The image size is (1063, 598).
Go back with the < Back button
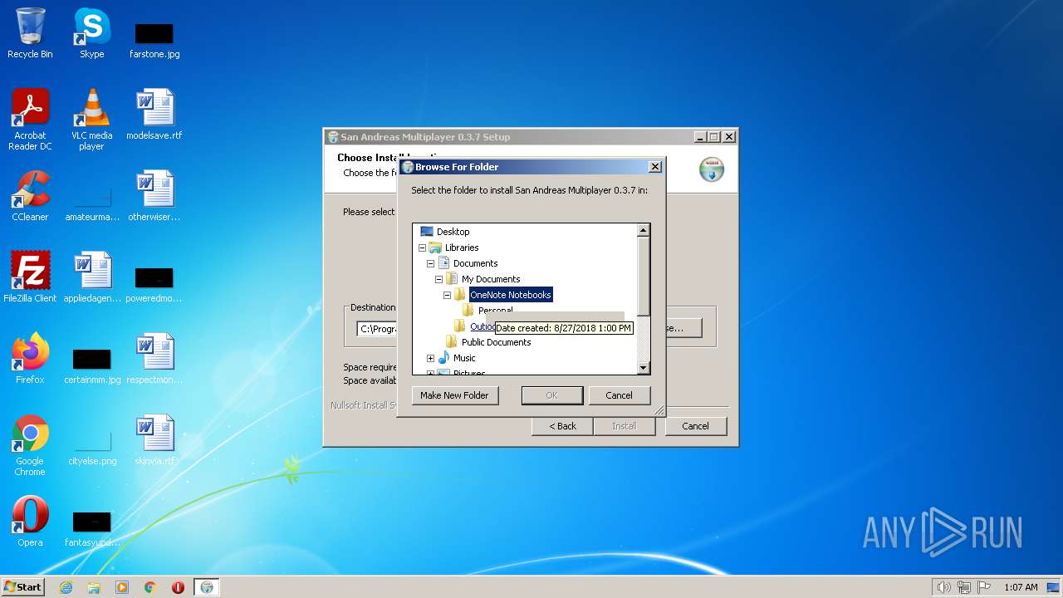[x=562, y=426]
